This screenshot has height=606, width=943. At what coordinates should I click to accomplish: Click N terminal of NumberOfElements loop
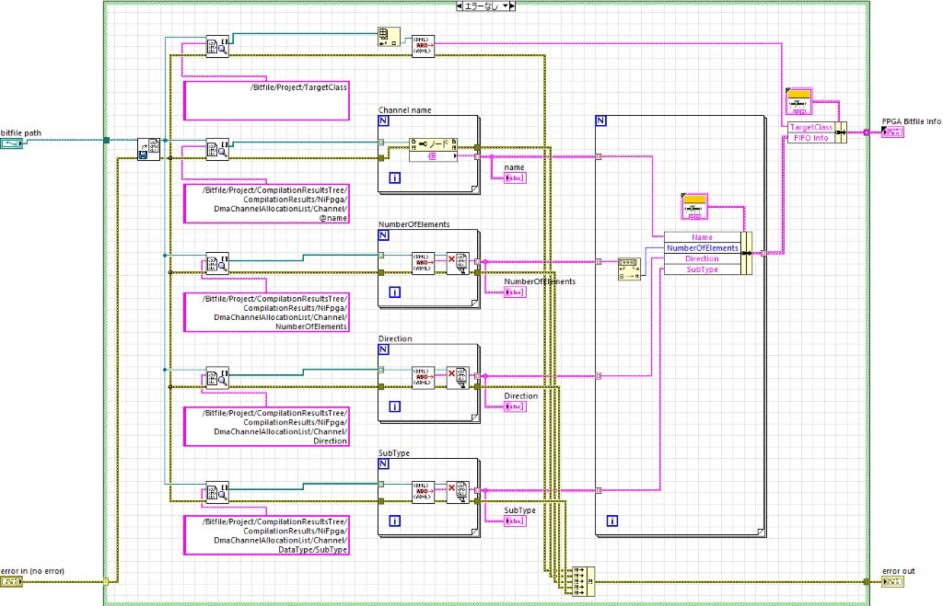384,235
